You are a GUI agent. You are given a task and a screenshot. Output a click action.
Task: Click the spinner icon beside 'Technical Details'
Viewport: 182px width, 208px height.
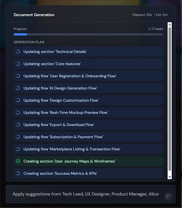coord(18,52)
